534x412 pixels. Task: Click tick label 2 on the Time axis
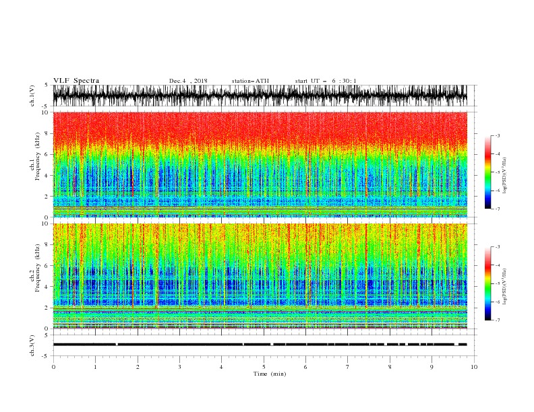click(x=138, y=367)
